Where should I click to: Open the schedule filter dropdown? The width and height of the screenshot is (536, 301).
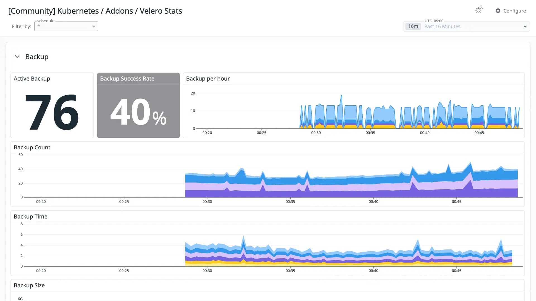pyautogui.click(x=66, y=26)
